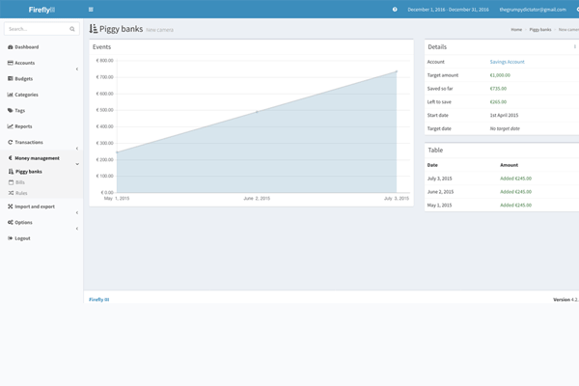Image resolution: width=579 pixels, height=386 pixels.
Task: Open the Details box options menu icon
Action: point(574,46)
